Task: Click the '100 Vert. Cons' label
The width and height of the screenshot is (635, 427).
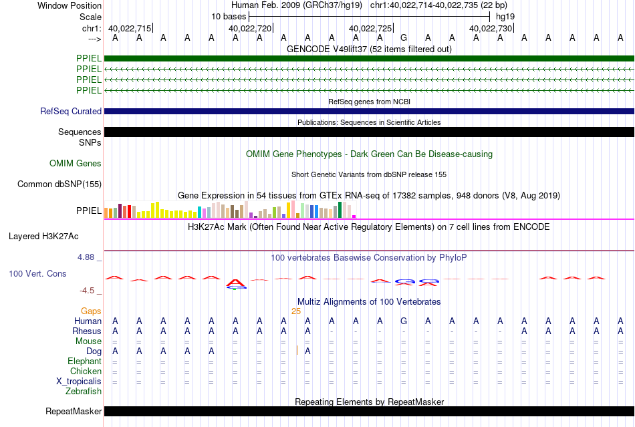Action: (37, 273)
